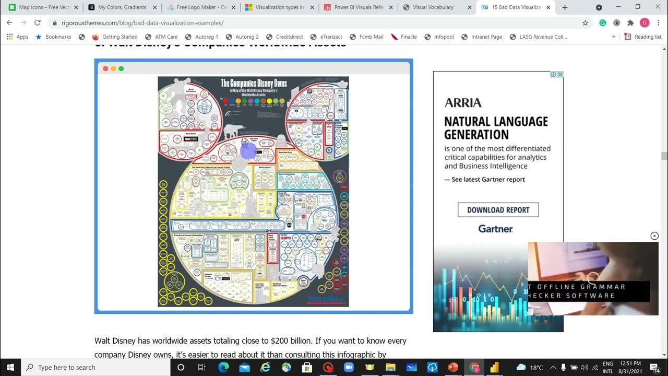Launch Microsoft Edge from the taskbar
This screenshot has height=376, width=668.
coord(223,367)
